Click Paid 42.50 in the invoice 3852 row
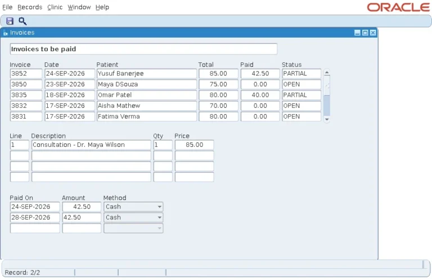 tap(260, 74)
